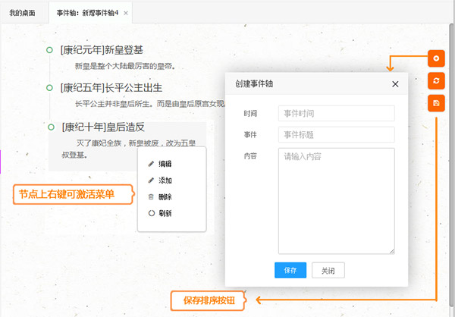Click the orange save order button

(x=436, y=102)
